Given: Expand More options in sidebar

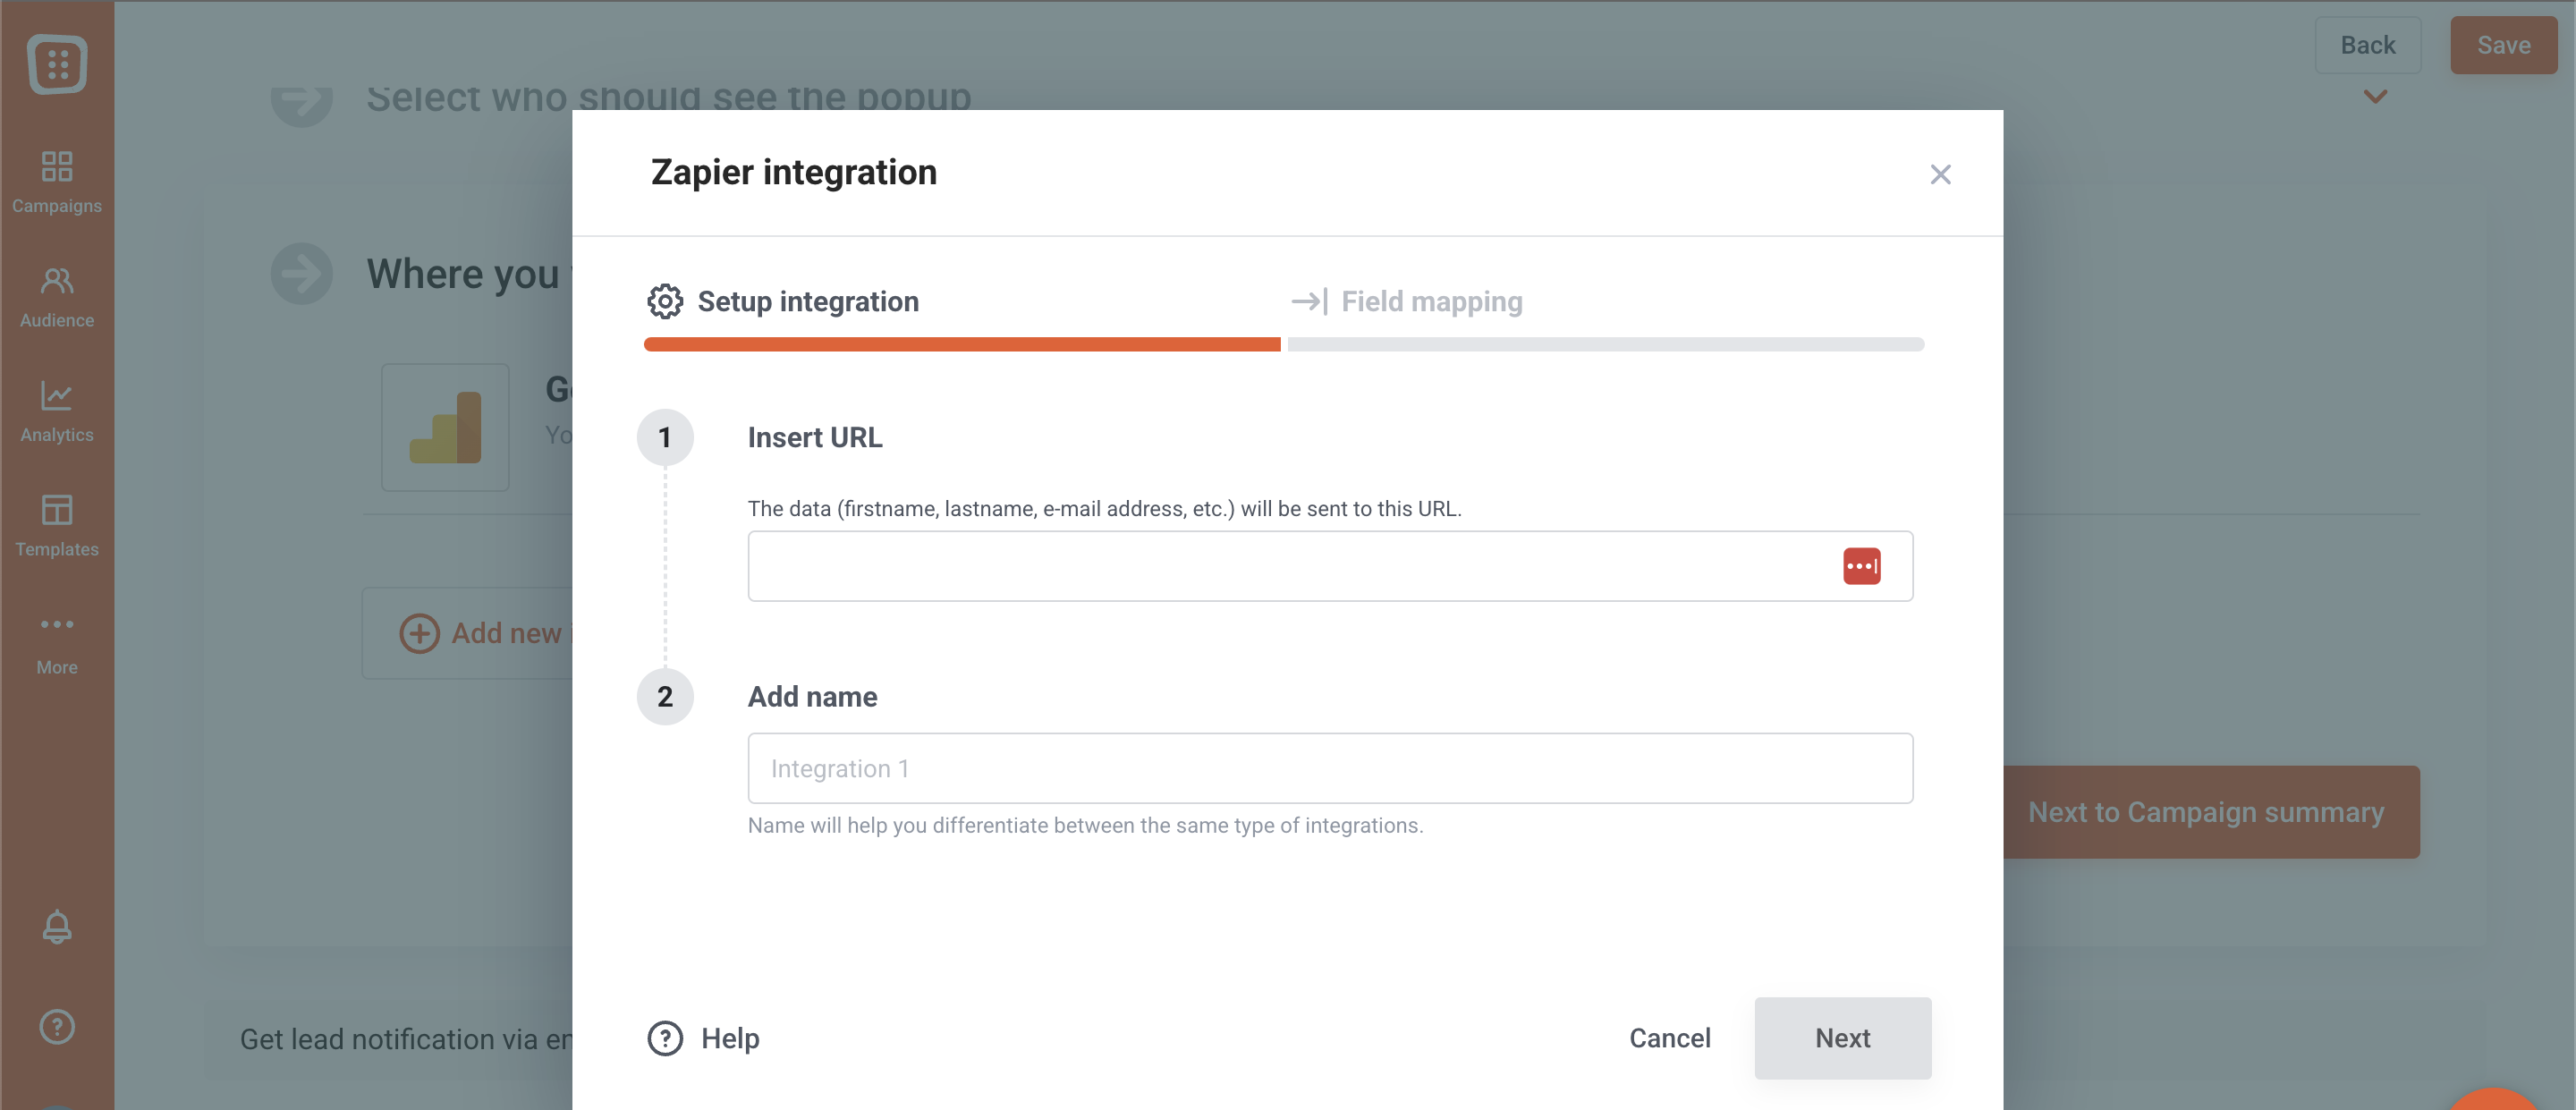Looking at the screenshot, I should click(57, 642).
